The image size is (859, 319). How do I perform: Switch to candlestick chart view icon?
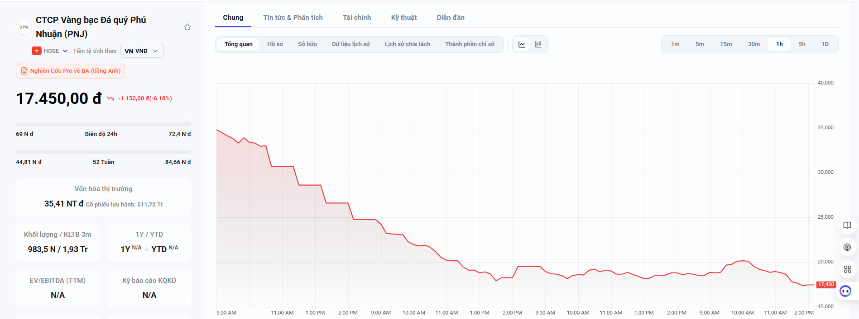tap(538, 44)
